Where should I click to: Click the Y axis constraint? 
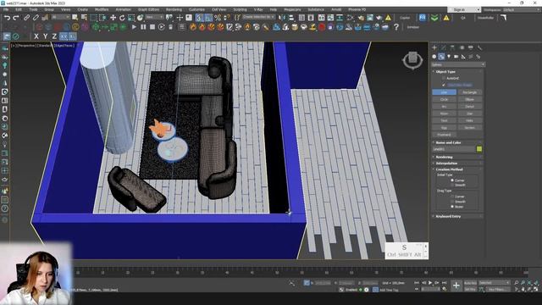[45, 36]
